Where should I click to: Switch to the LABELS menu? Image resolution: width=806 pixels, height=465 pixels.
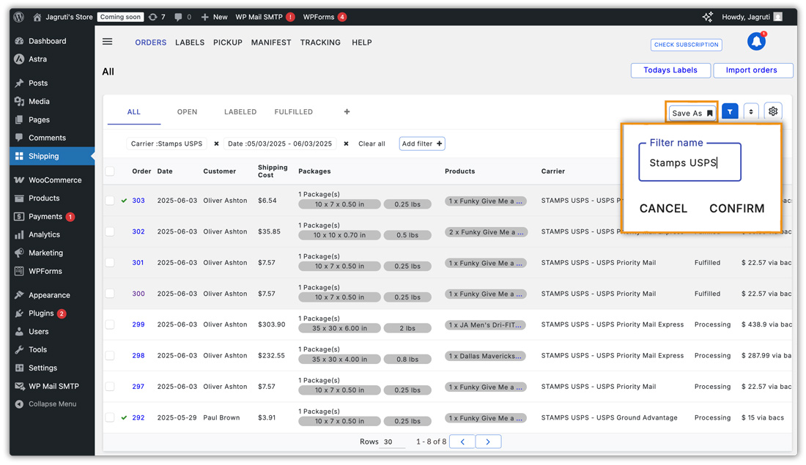point(190,42)
